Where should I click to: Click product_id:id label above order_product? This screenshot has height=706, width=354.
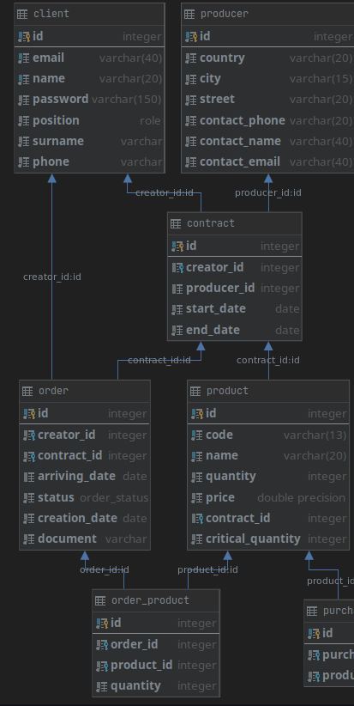point(207,570)
